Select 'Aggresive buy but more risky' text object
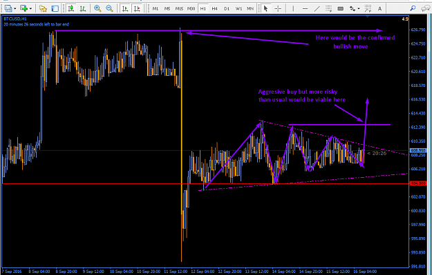This screenshot has width=432, height=275. pyautogui.click(x=298, y=92)
